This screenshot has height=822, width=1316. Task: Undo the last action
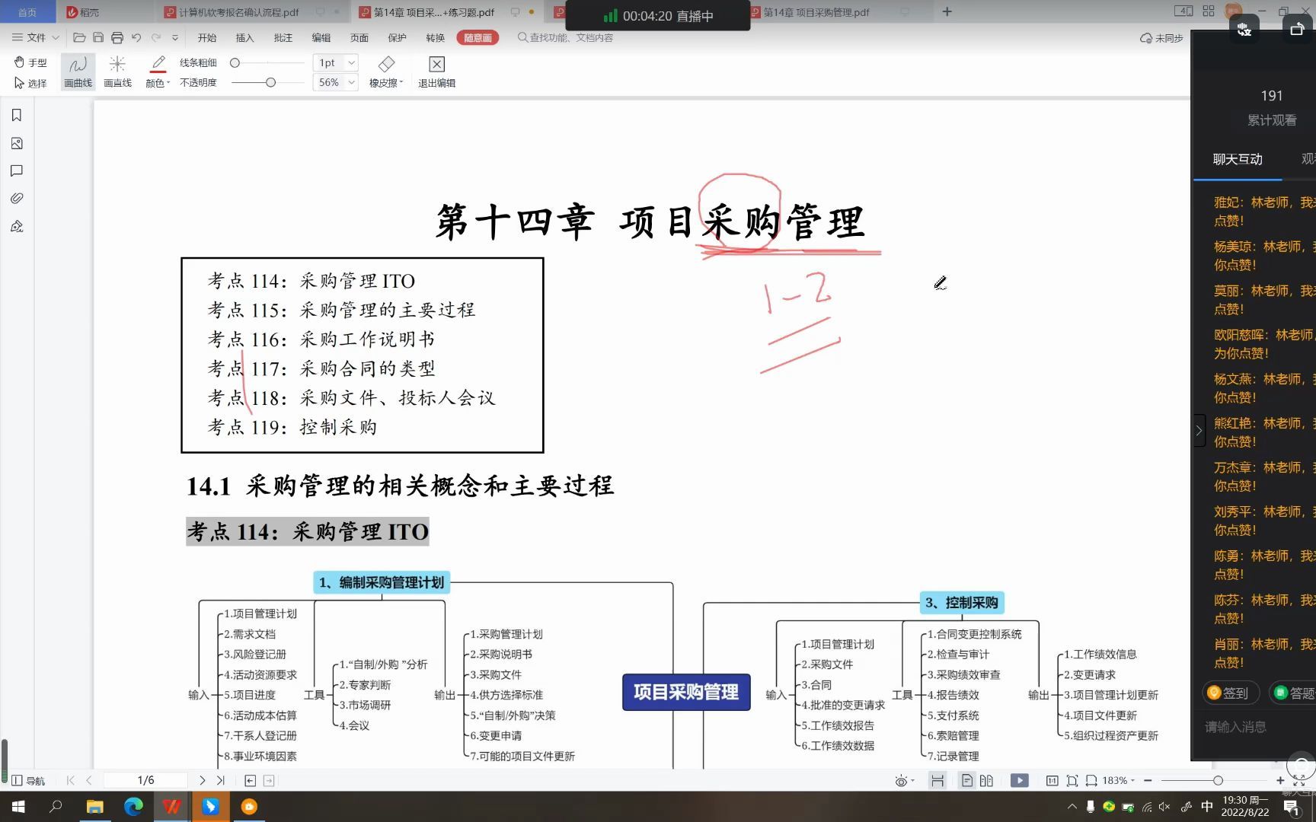click(136, 37)
